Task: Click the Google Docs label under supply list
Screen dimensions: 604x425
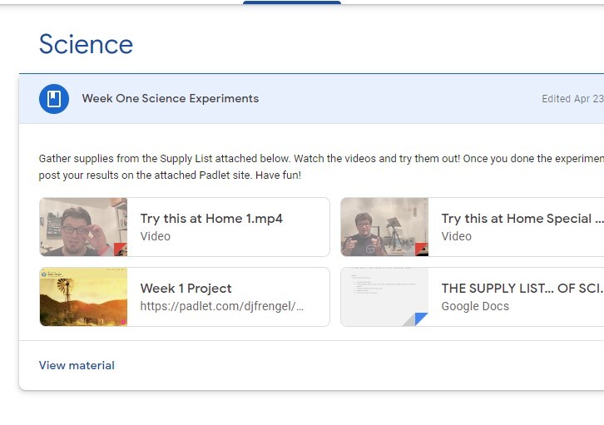Action: [475, 306]
